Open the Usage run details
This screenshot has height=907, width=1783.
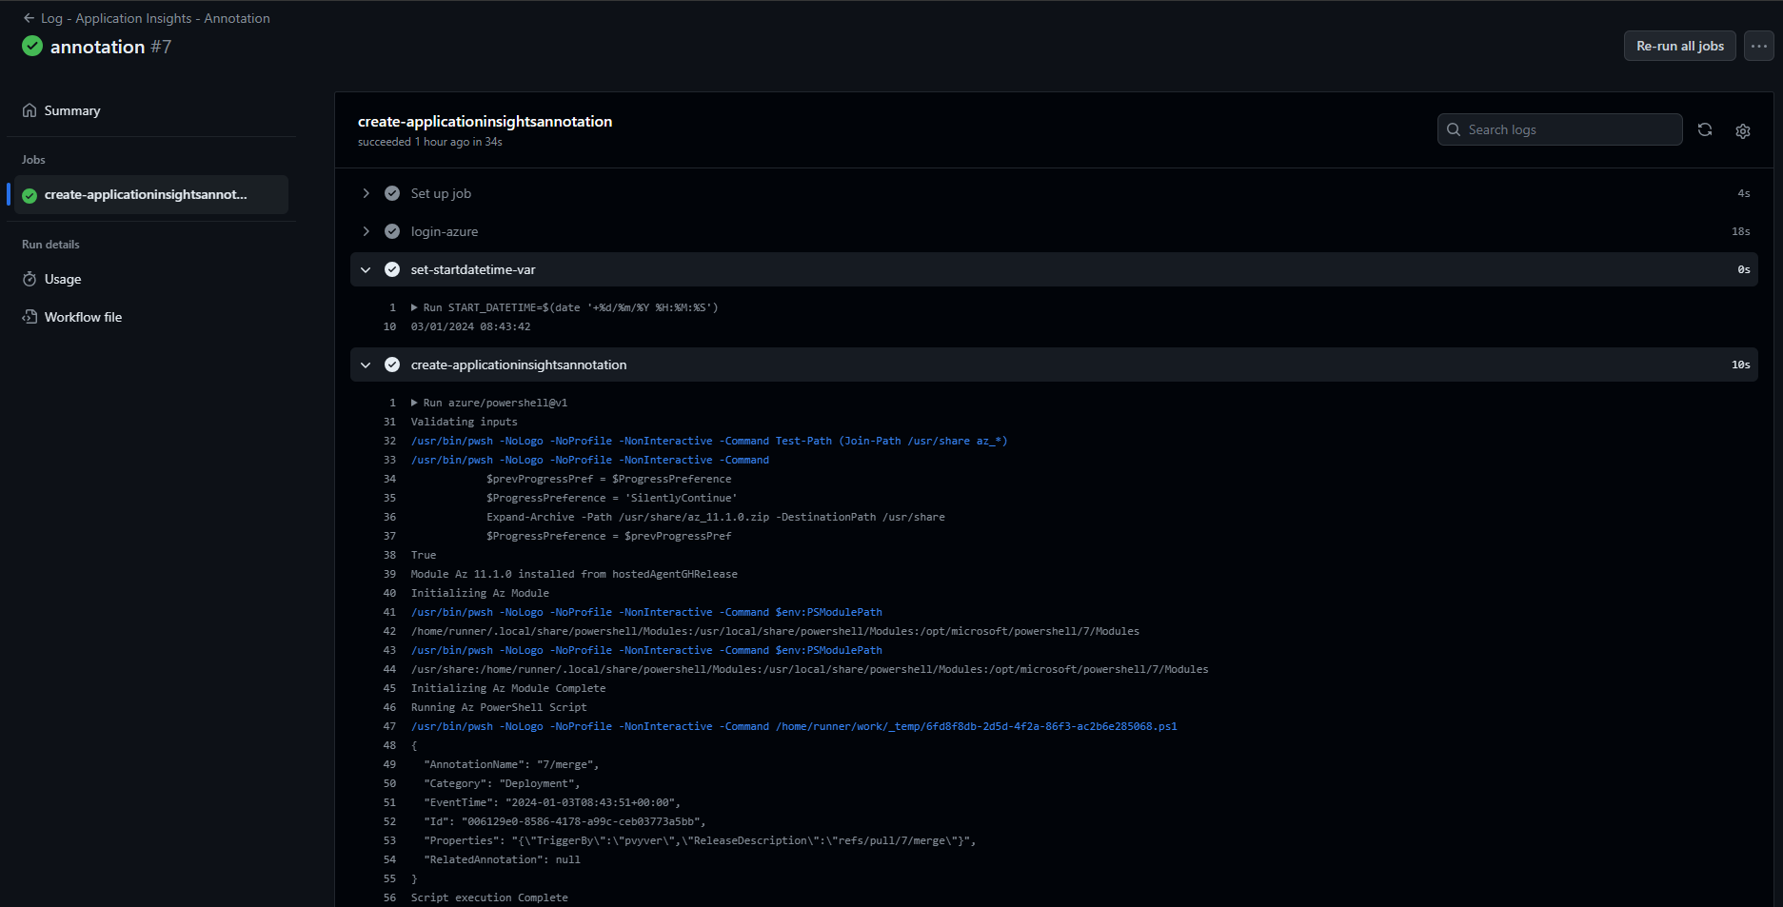click(x=63, y=279)
